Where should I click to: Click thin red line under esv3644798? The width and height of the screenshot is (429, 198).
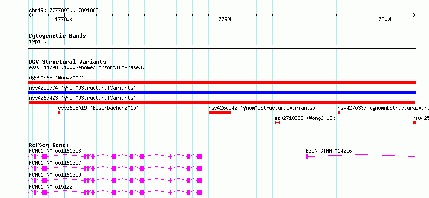click(x=222, y=72)
